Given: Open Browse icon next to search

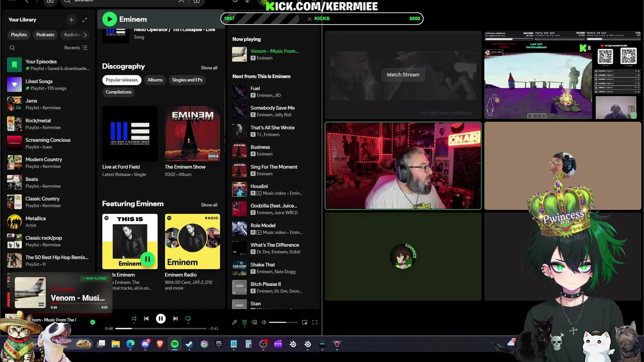Looking at the screenshot, I should pyautogui.click(x=197, y=2).
